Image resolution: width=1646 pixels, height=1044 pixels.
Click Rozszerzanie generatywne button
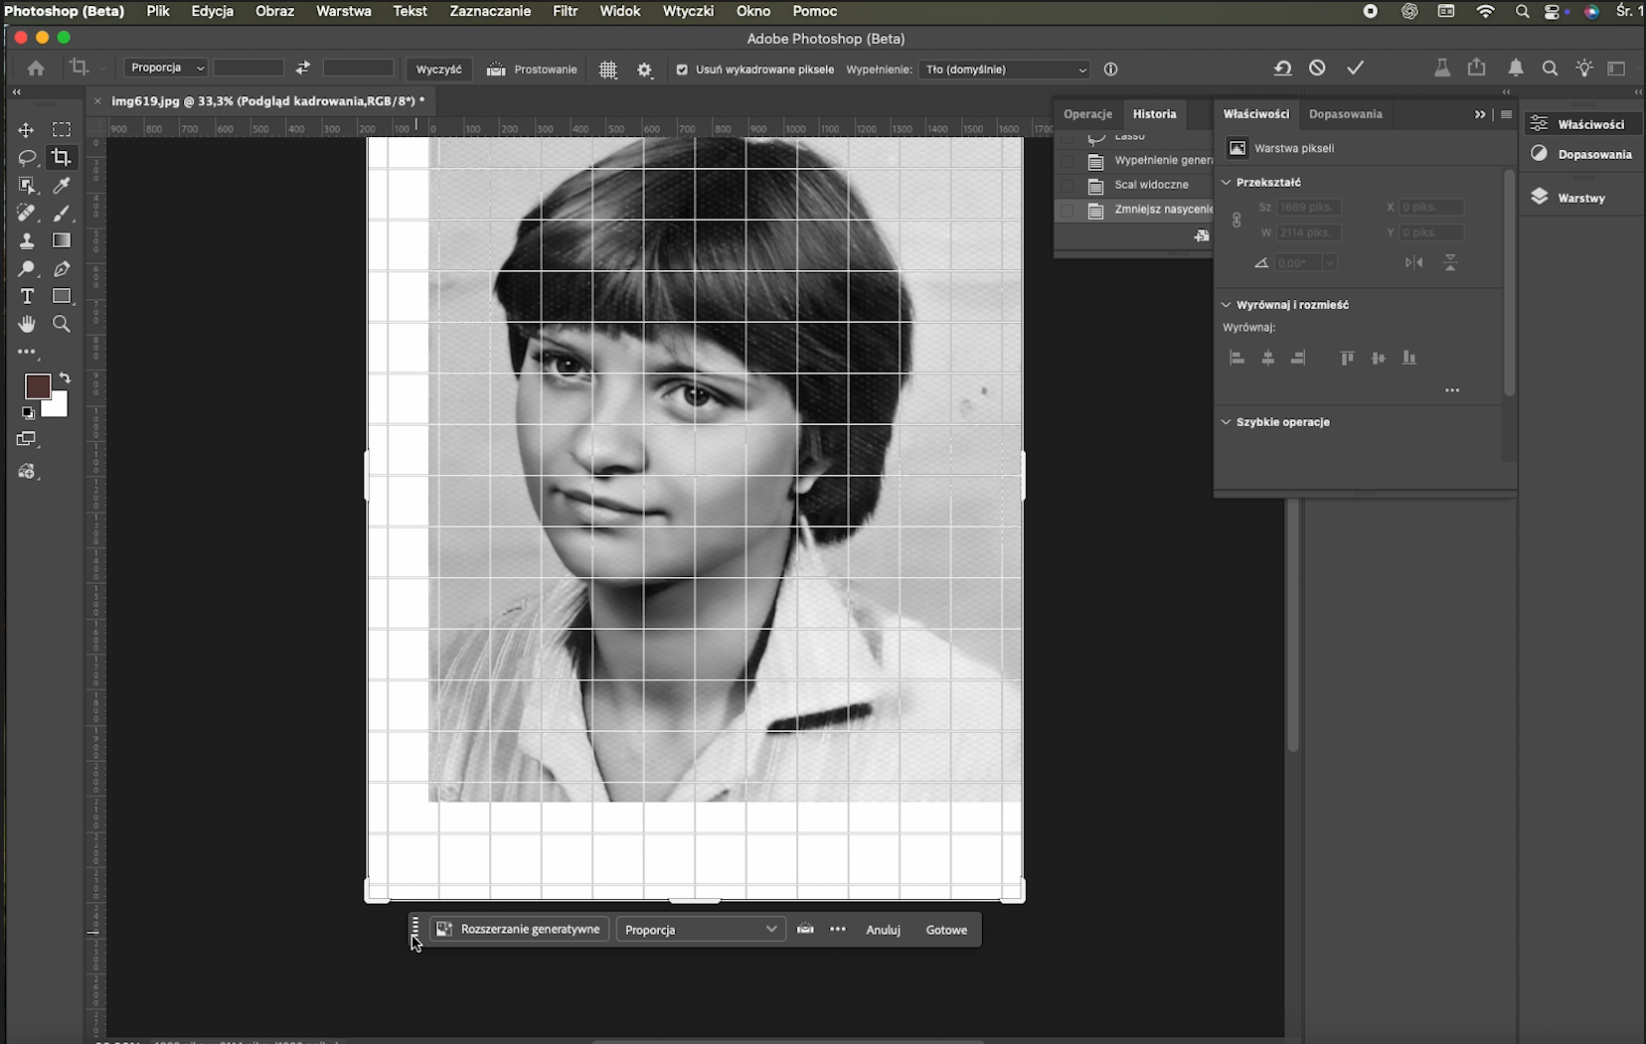tap(519, 929)
